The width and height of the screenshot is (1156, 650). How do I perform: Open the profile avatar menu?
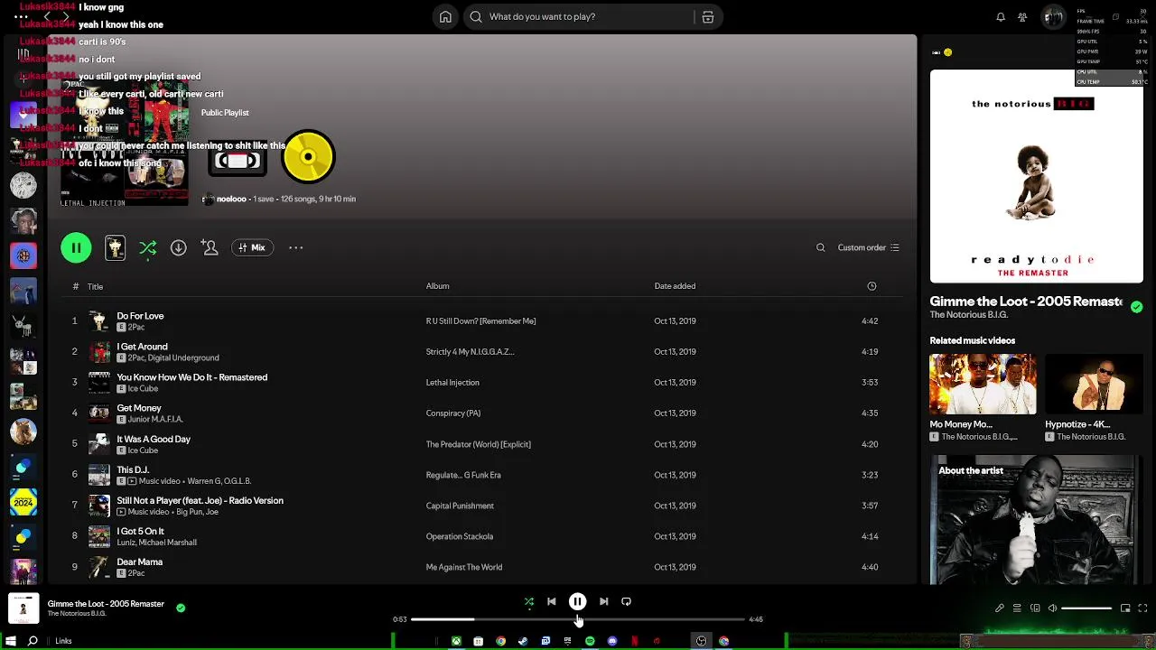[1053, 16]
